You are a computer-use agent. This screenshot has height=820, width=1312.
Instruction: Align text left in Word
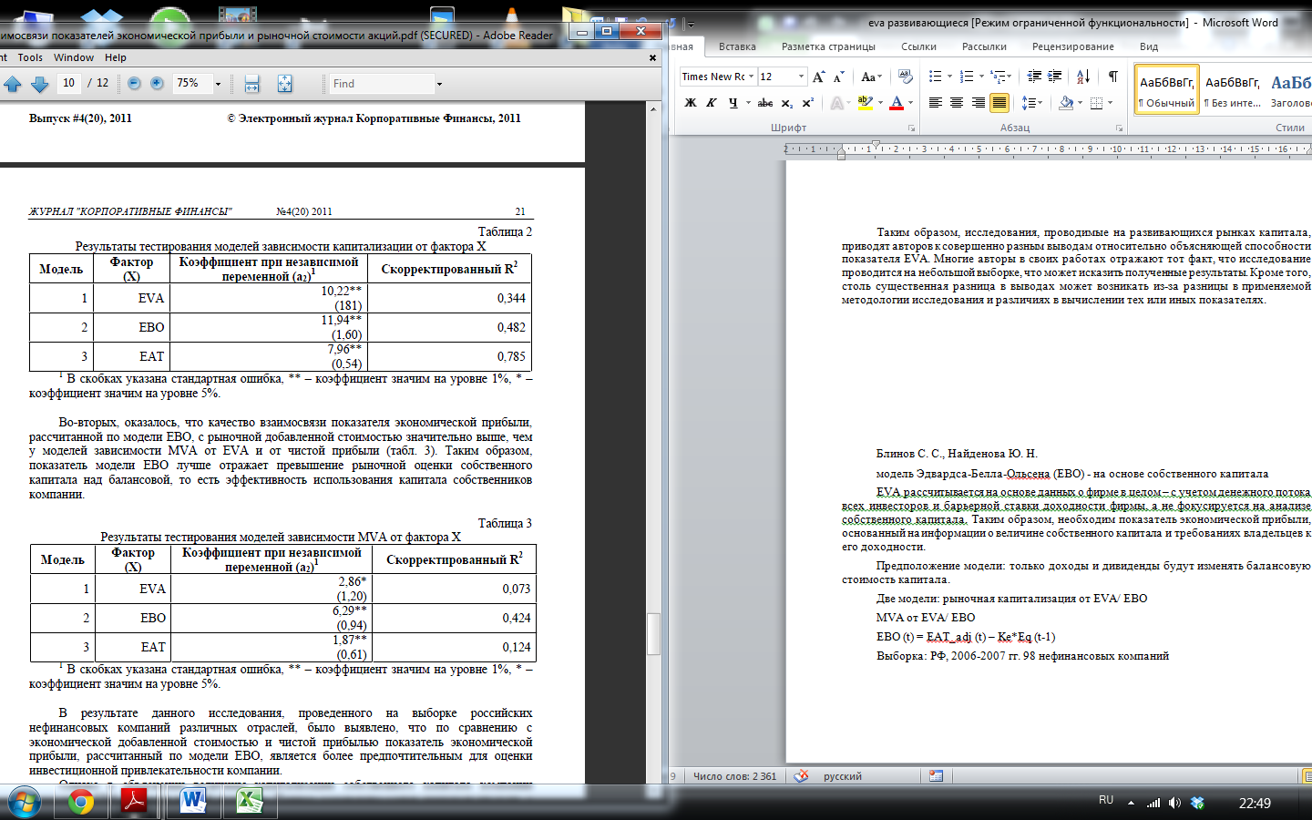tap(936, 103)
